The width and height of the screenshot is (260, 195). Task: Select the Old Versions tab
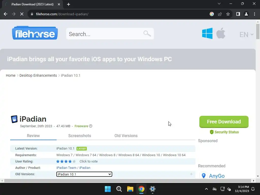click(x=126, y=136)
